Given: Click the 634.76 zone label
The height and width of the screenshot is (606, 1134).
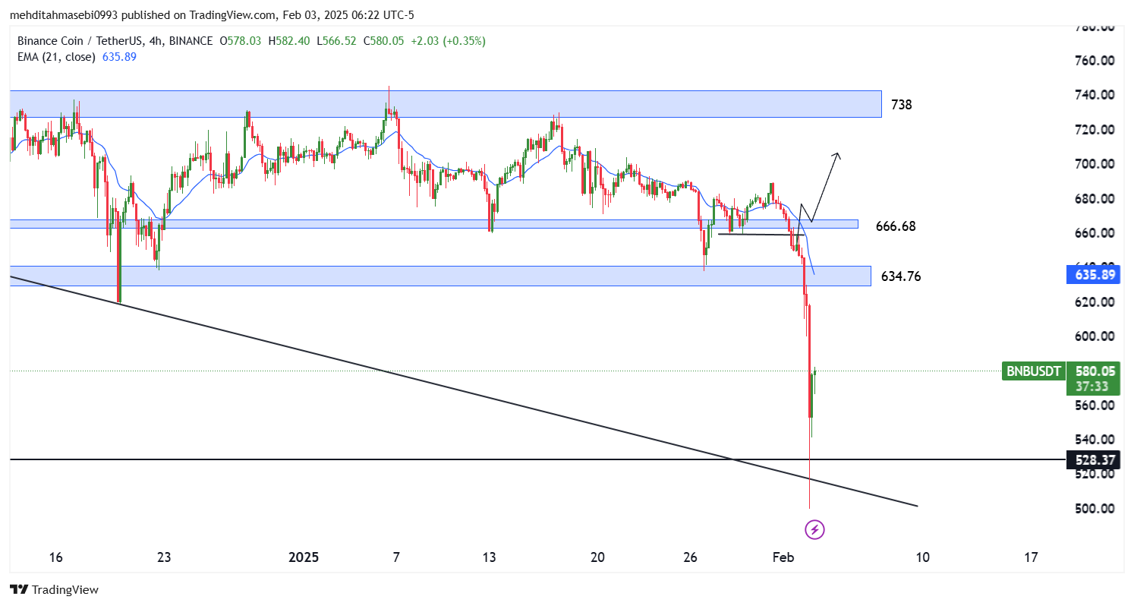Looking at the screenshot, I should click(901, 276).
